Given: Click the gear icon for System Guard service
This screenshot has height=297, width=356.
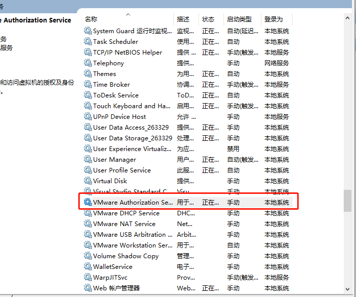Looking at the screenshot, I should click(87, 31).
